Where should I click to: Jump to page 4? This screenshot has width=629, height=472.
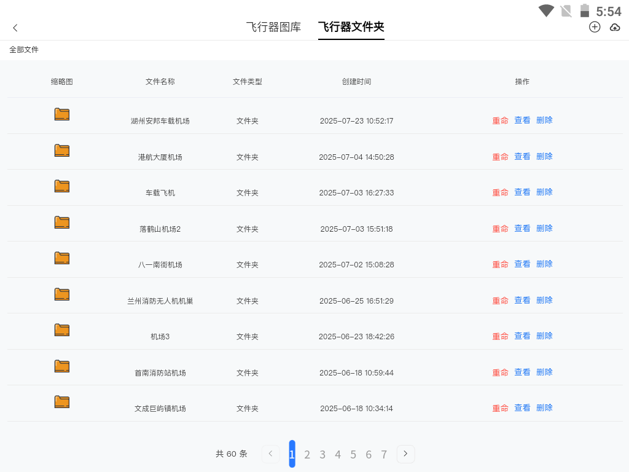(x=338, y=454)
